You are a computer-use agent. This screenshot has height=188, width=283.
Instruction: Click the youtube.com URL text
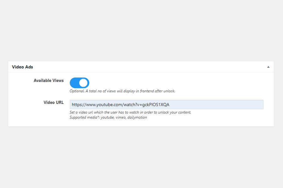click(120, 105)
